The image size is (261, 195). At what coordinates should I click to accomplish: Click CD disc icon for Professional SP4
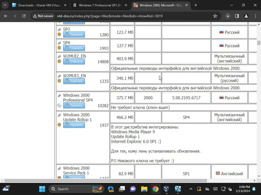pos(59,105)
